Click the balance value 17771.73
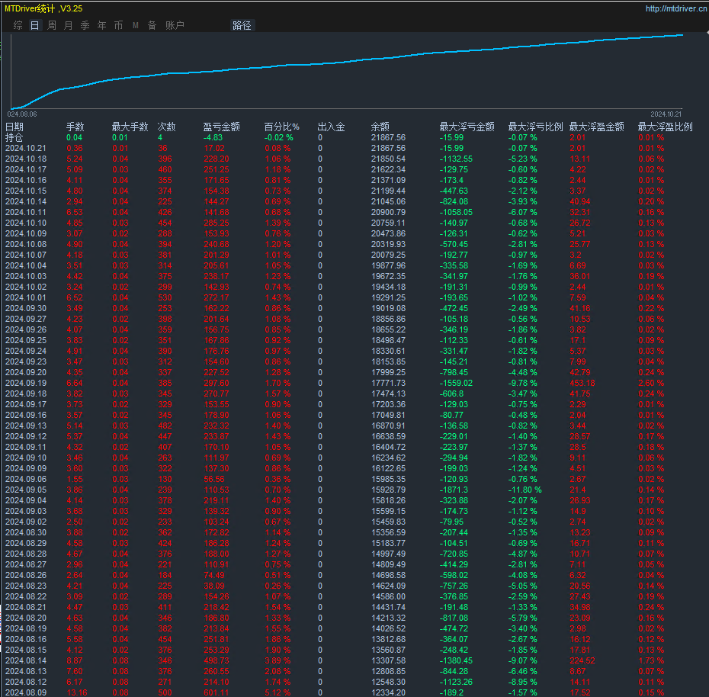709x697 pixels. point(388,383)
